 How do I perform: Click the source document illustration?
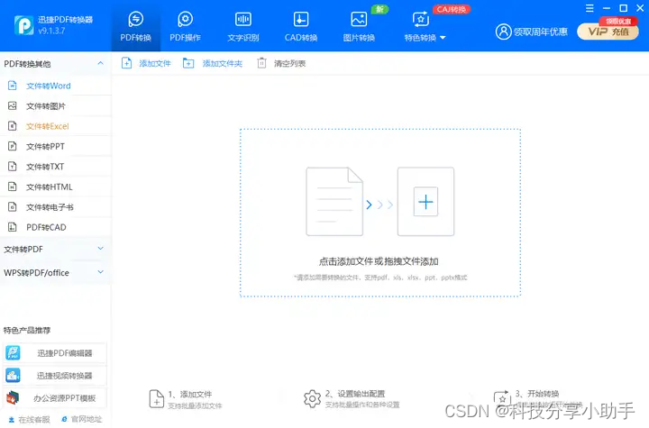(x=334, y=202)
